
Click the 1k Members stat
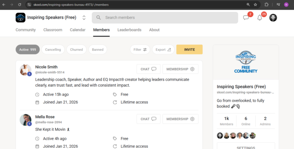tap(227, 121)
